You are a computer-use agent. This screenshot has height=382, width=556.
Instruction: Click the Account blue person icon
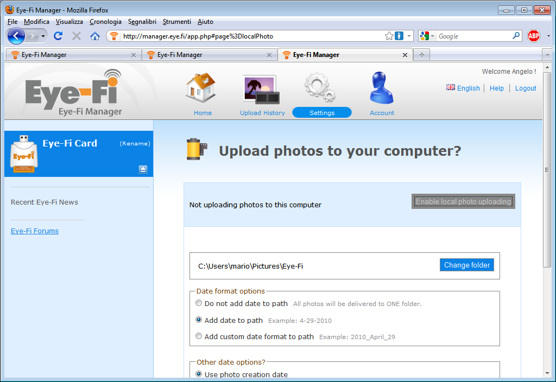point(382,87)
